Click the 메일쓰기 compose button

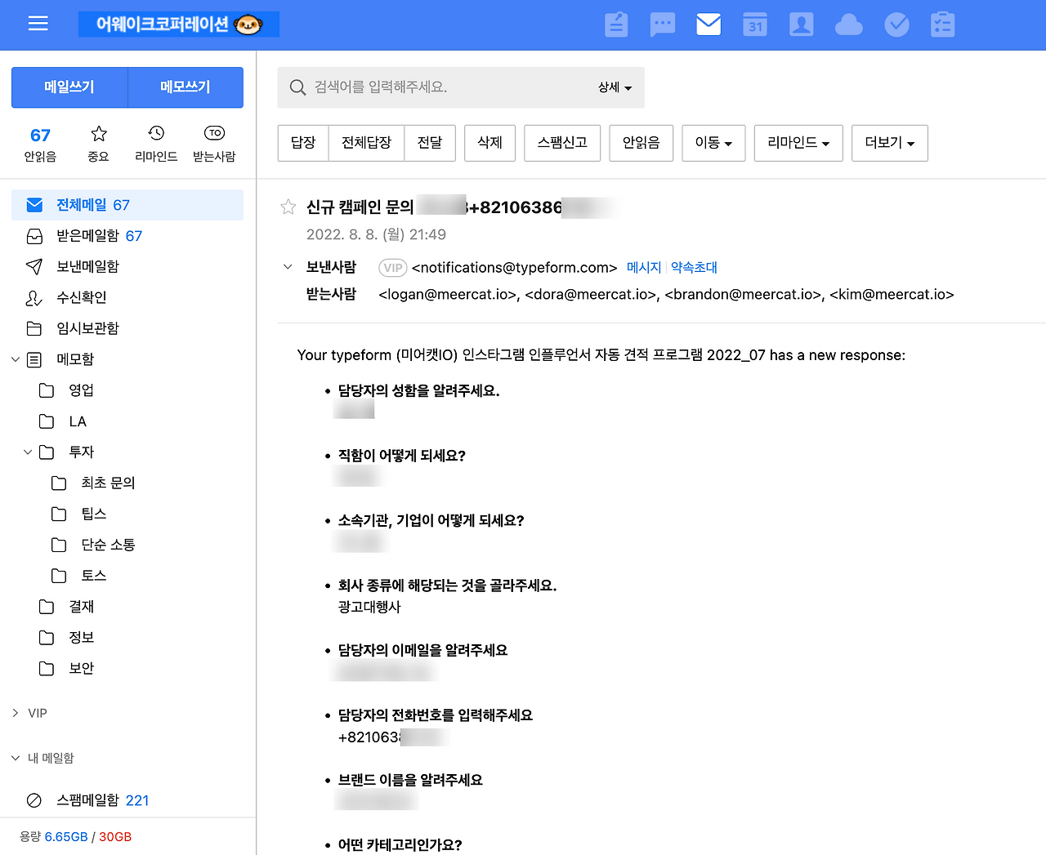pyautogui.click(x=69, y=87)
